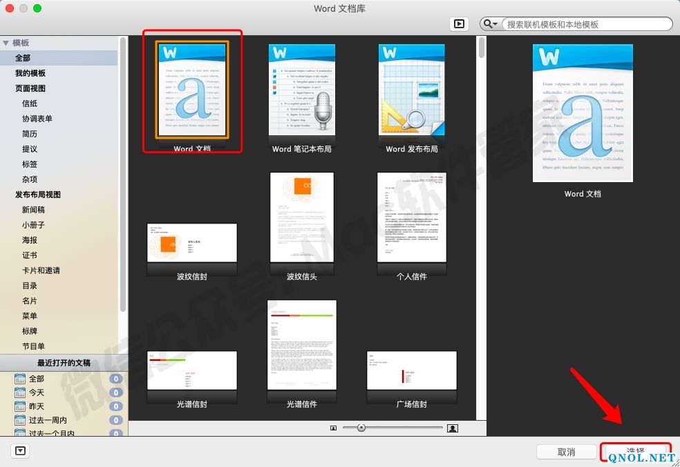Click the small thumbnail icon left of the zoom slider
680x467 pixels.
tap(333, 428)
